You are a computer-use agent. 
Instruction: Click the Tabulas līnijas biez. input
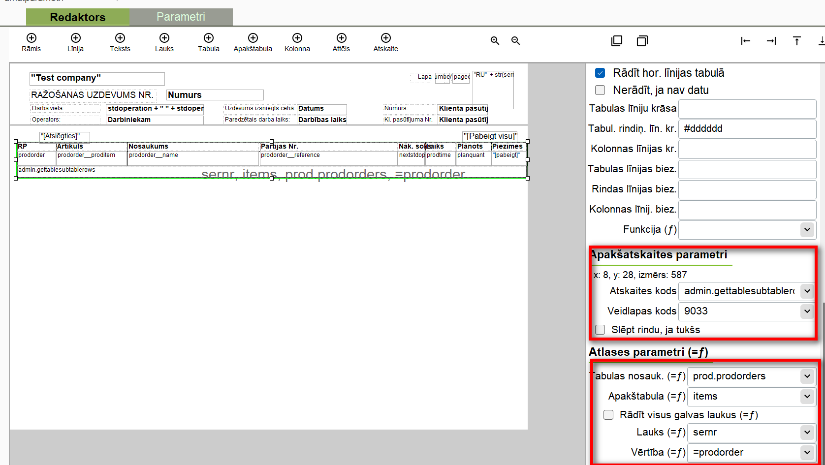(747, 169)
